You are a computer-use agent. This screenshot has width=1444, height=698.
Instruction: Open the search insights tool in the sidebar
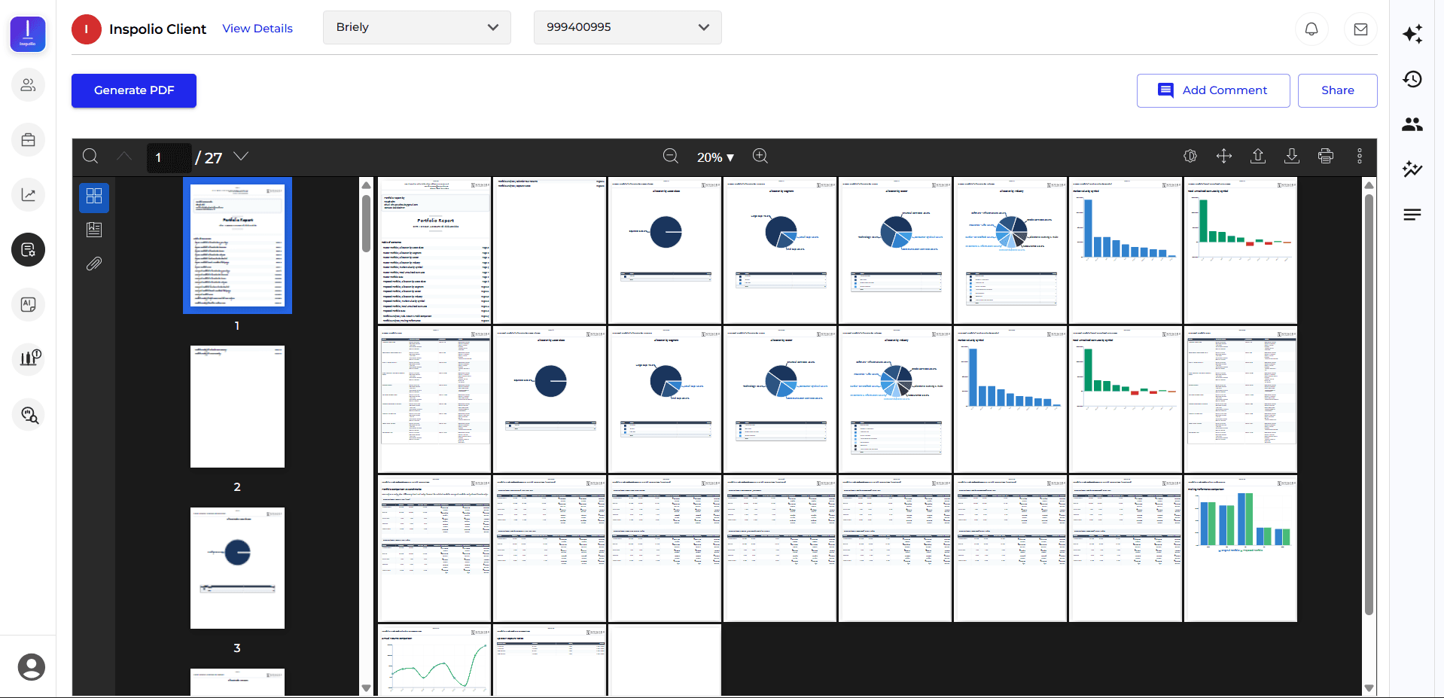[28, 414]
